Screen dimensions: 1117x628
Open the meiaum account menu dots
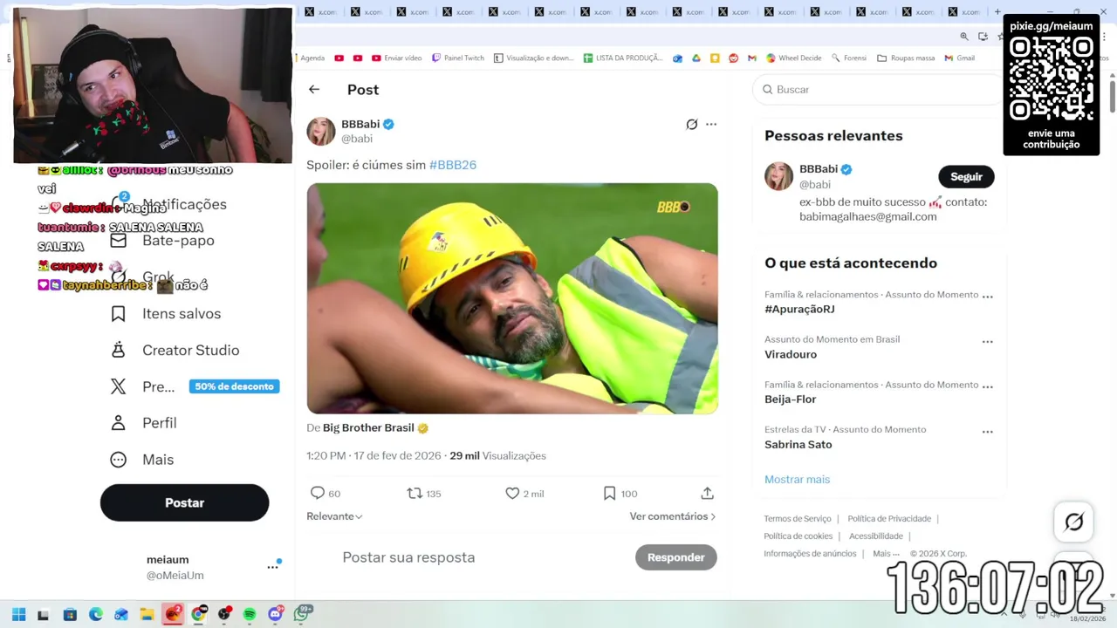coord(272,567)
